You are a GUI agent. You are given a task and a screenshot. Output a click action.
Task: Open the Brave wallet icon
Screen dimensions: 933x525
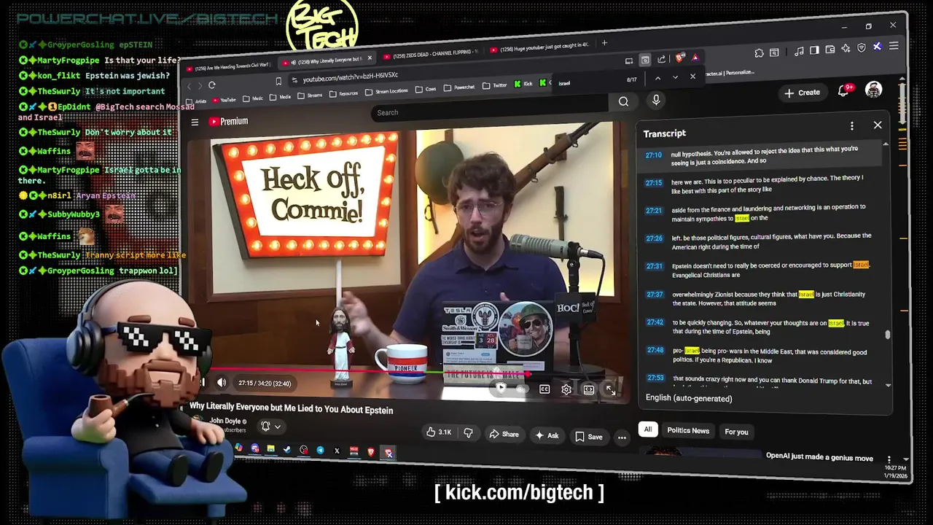(829, 49)
